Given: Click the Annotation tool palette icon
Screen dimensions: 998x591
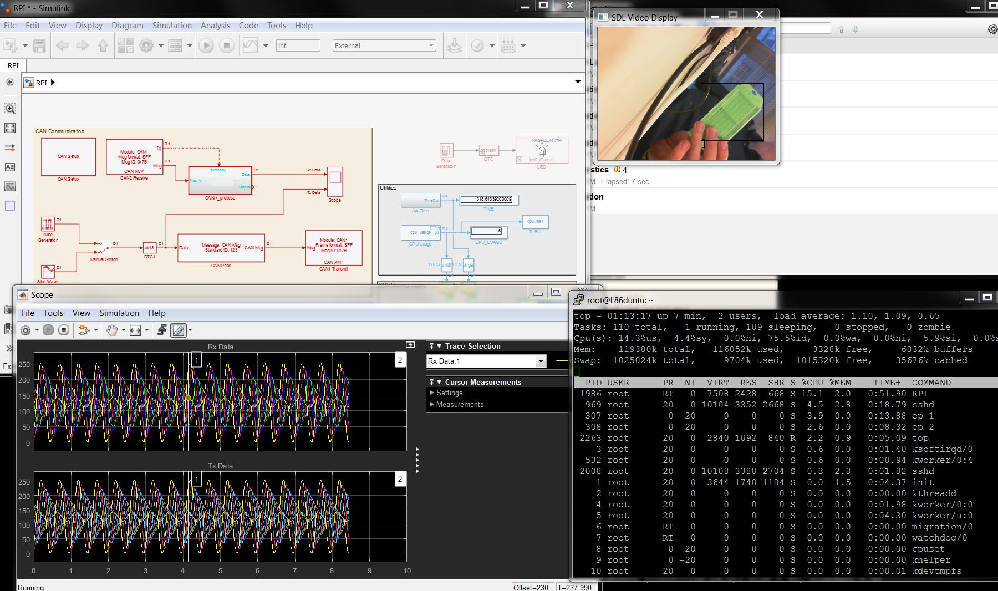Looking at the screenshot, I should [10, 167].
